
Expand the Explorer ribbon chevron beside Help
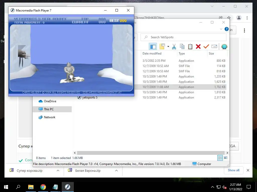pyautogui.click(x=221, y=29)
